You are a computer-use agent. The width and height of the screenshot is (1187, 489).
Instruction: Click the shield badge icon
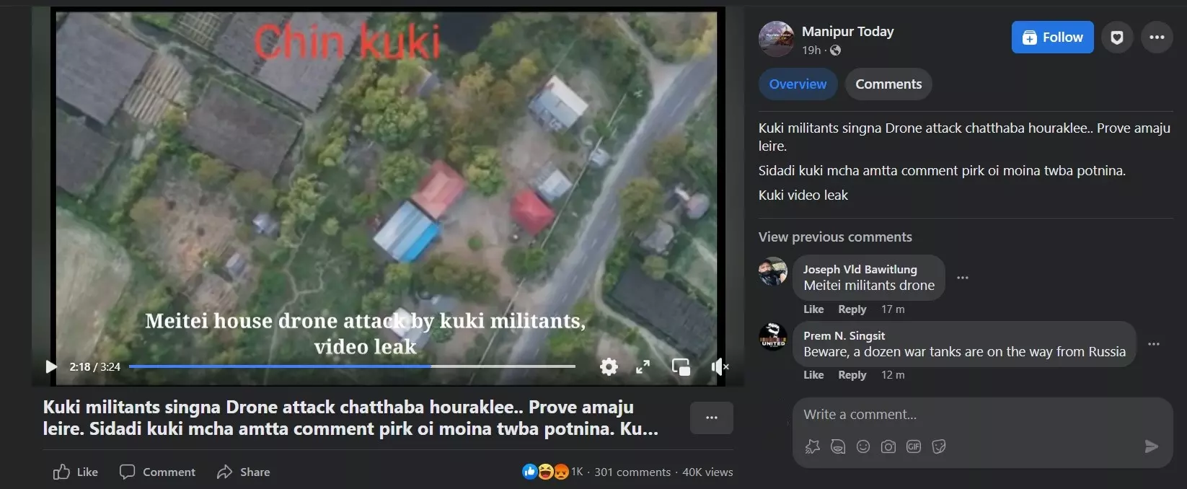(1116, 38)
